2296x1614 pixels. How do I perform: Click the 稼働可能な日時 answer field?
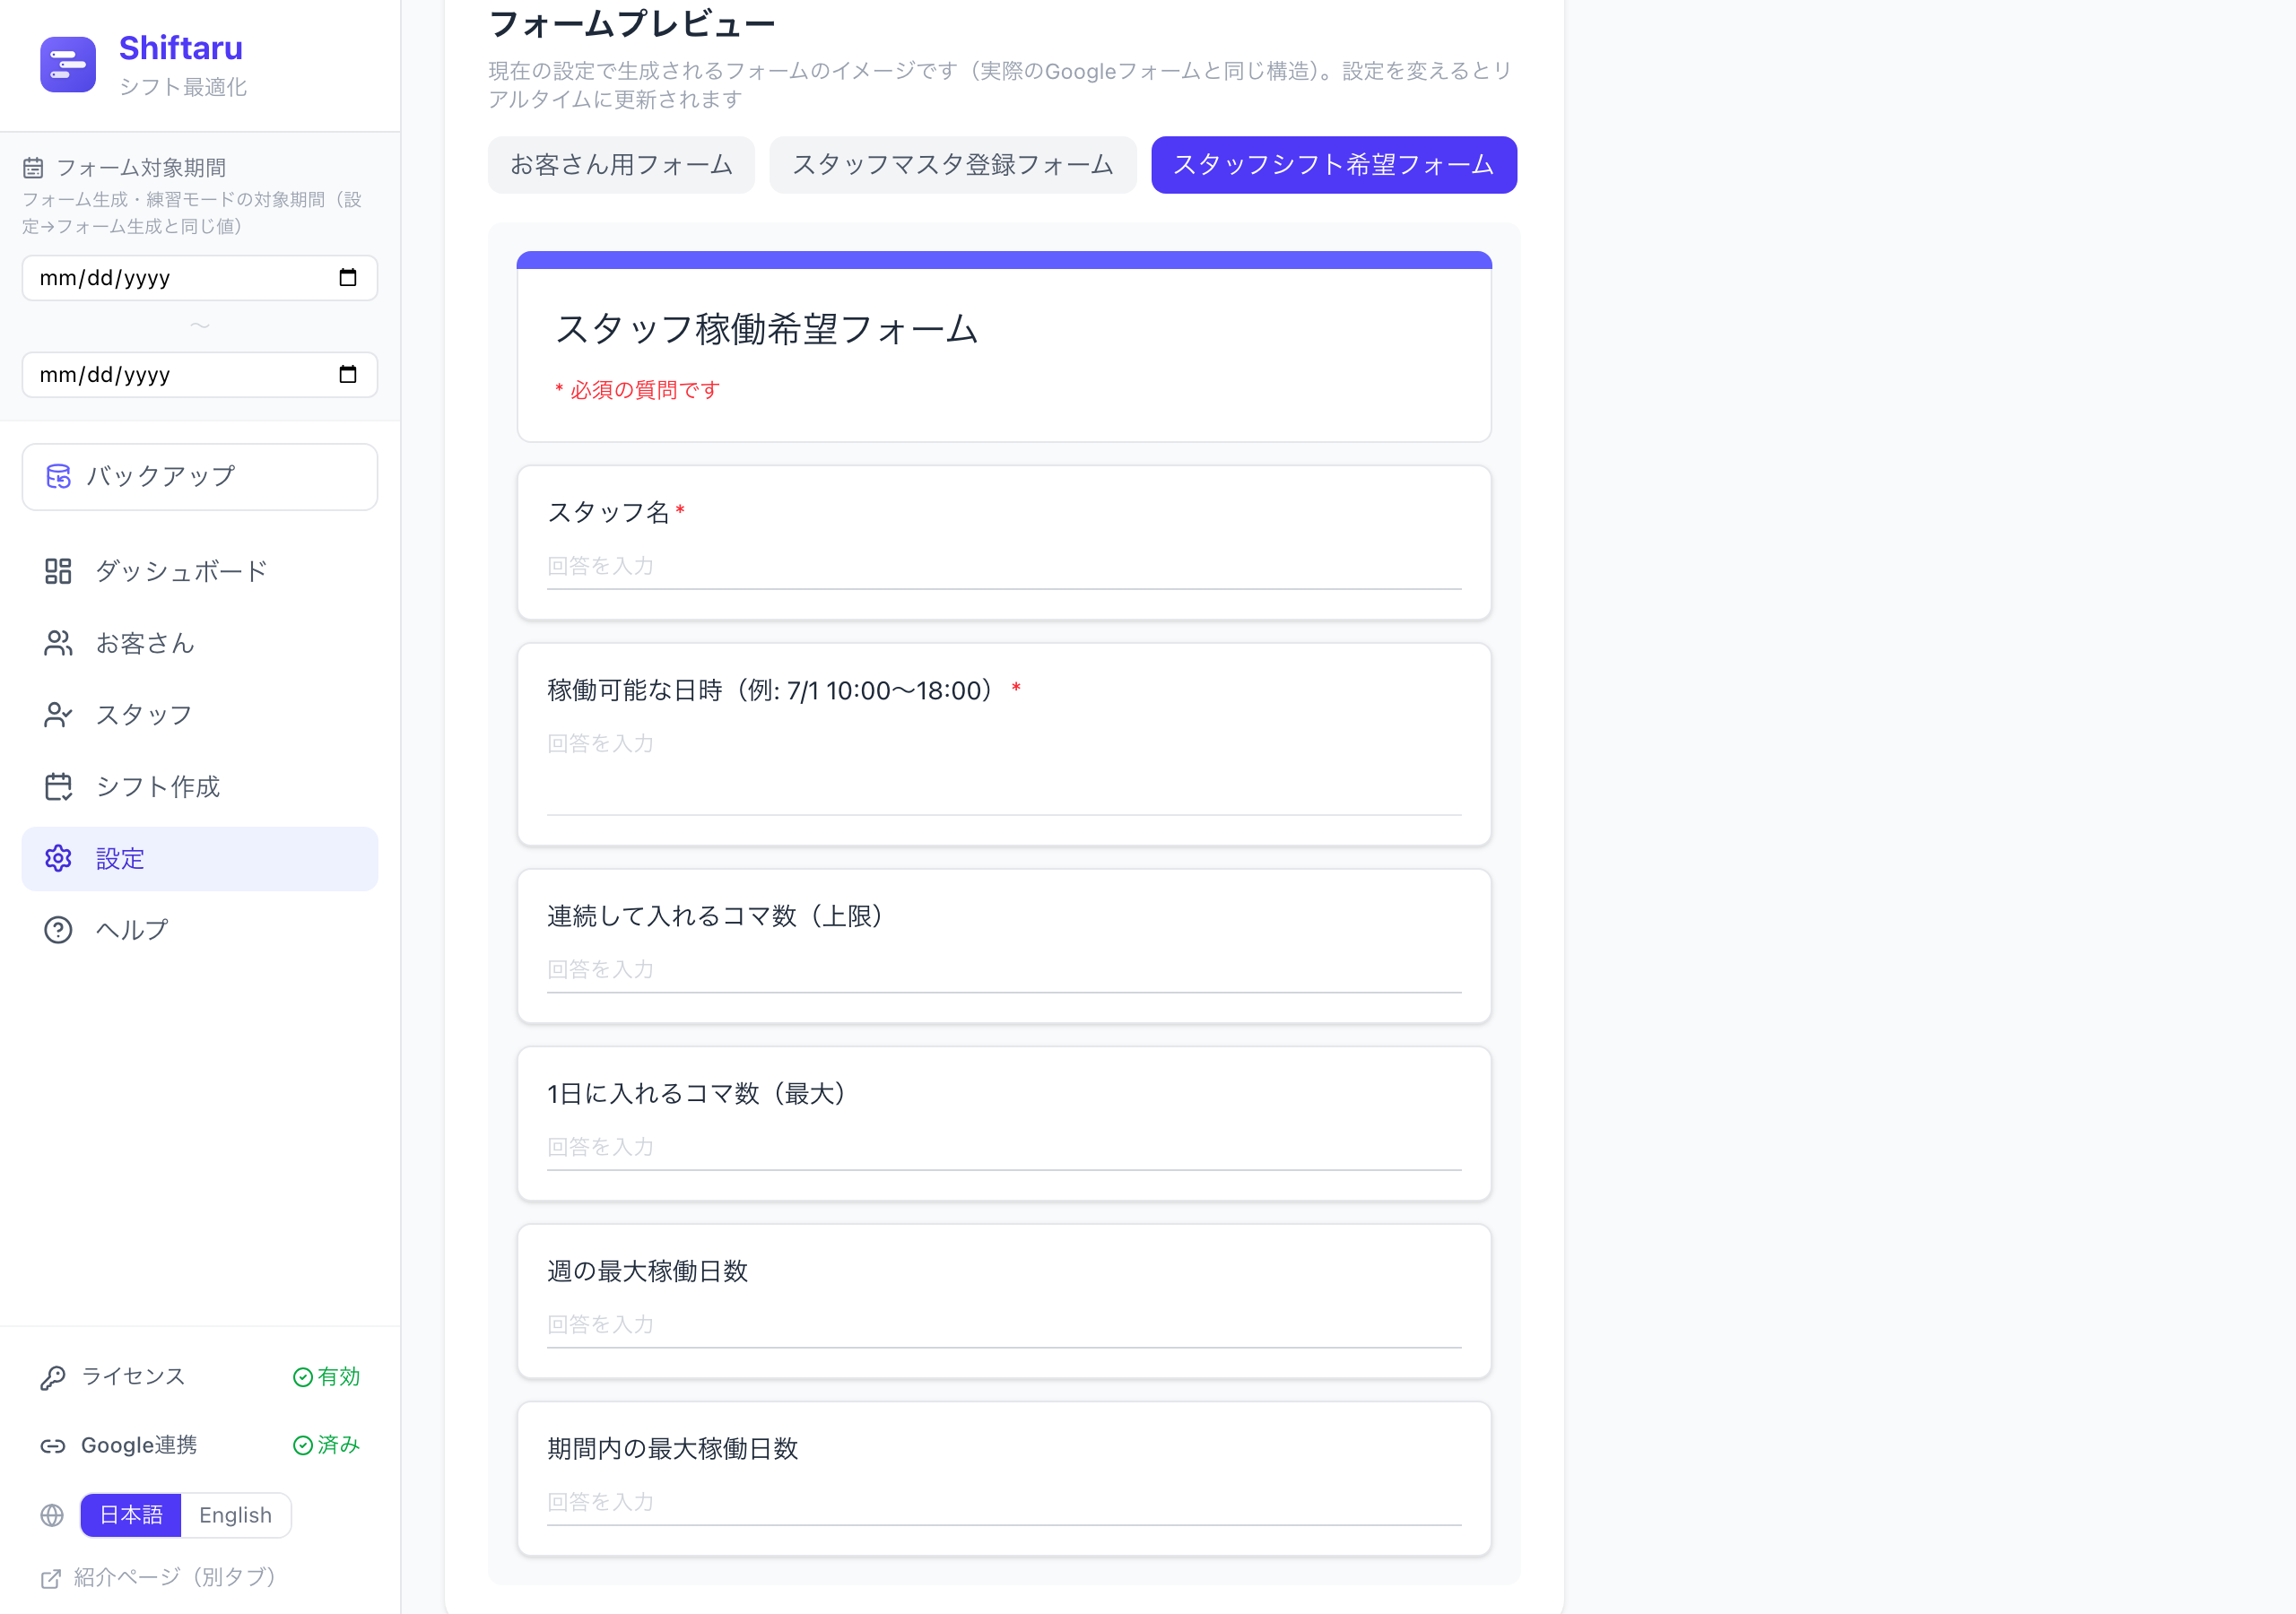[1004, 771]
